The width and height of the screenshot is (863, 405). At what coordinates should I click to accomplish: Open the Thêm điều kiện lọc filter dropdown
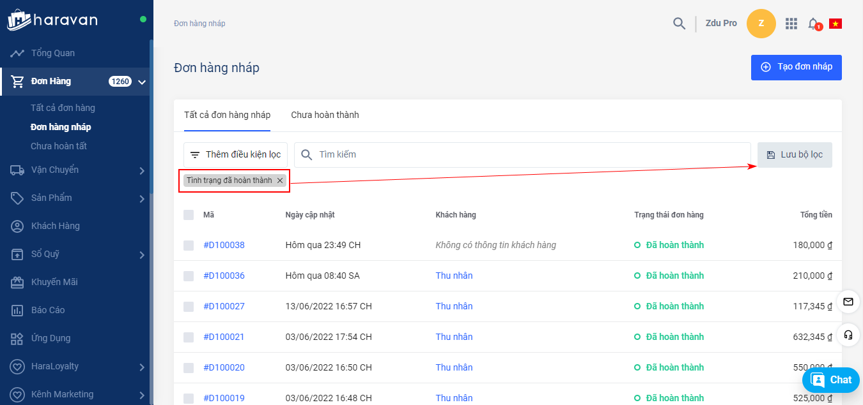coord(235,155)
